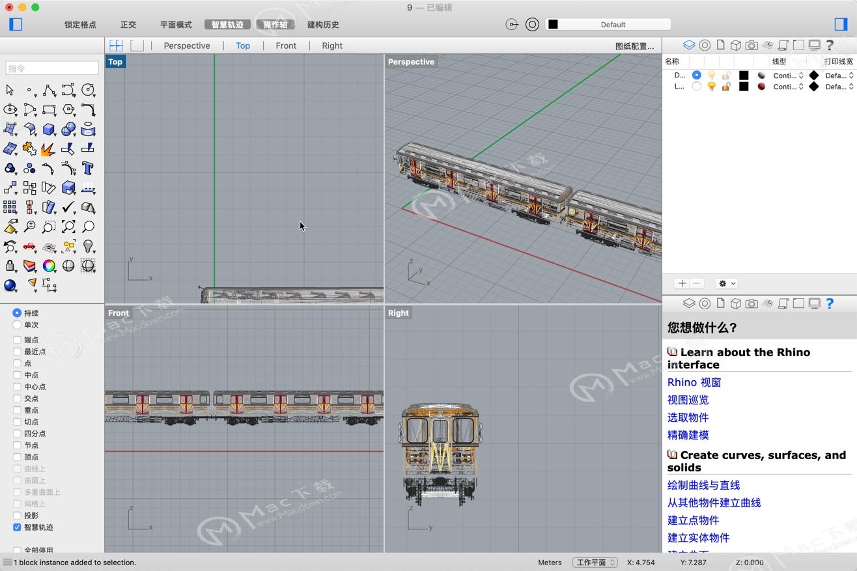Open the color wheel render tool

pos(49,266)
